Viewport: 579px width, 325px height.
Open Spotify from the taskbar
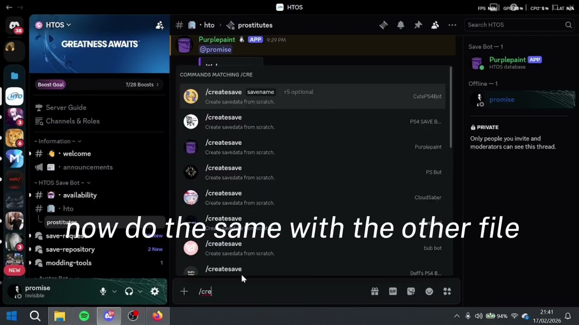click(x=84, y=316)
